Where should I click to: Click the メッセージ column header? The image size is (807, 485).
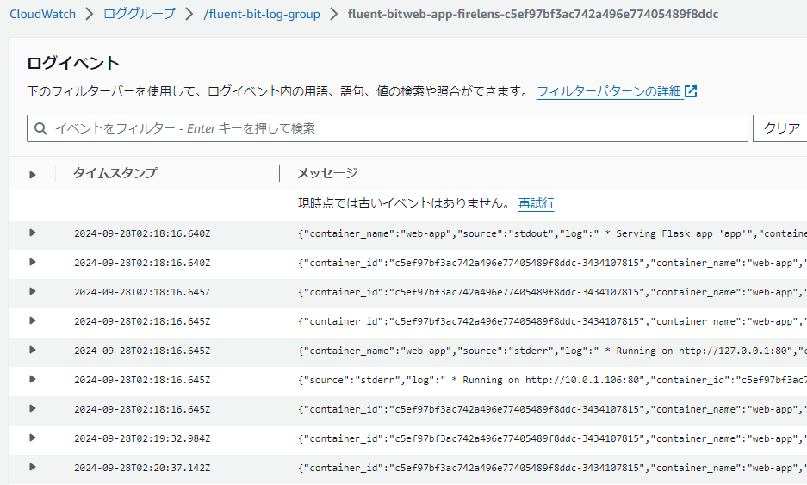[x=327, y=173]
